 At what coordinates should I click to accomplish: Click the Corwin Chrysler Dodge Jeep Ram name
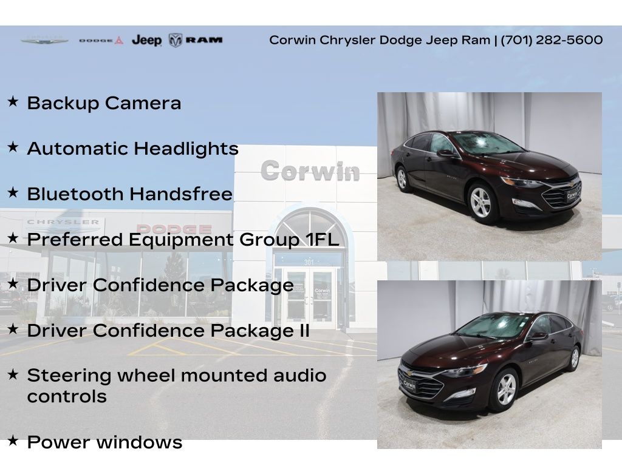[379, 40]
